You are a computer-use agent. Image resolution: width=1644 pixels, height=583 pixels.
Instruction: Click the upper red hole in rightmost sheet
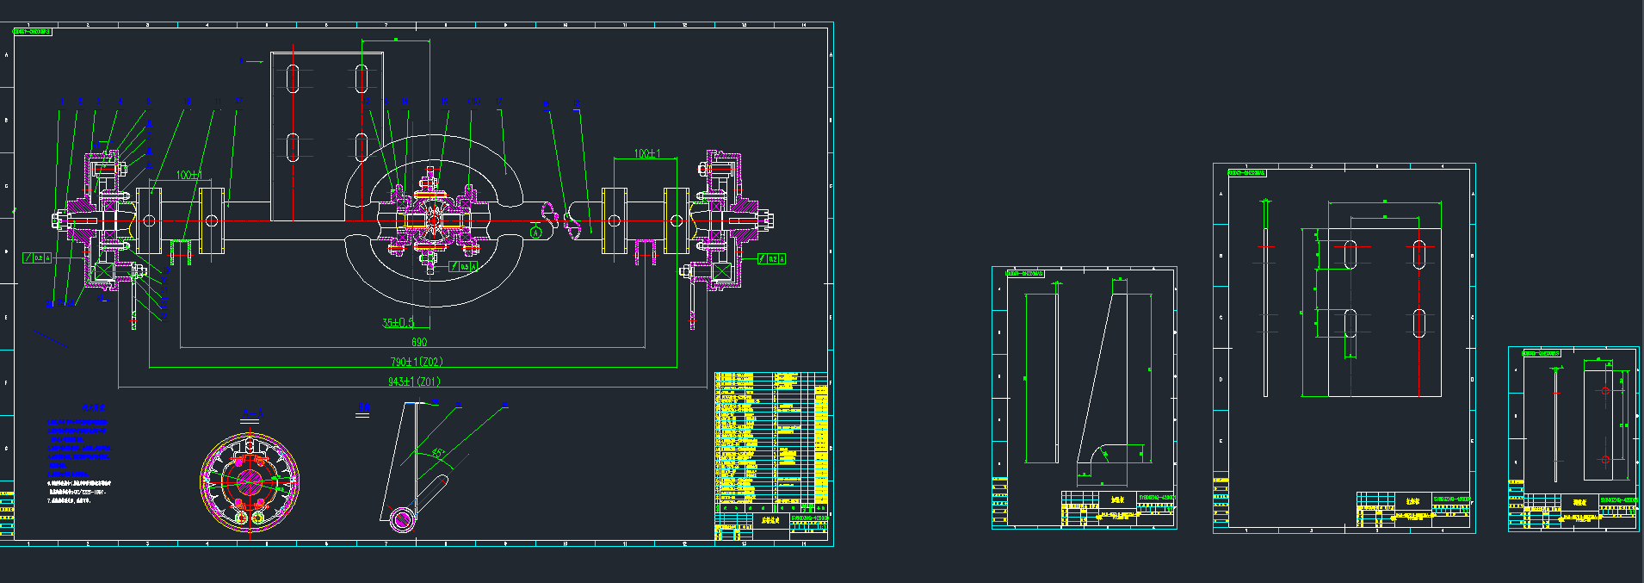[1604, 391]
